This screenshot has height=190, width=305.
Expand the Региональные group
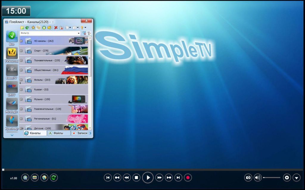(x=21, y=119)
